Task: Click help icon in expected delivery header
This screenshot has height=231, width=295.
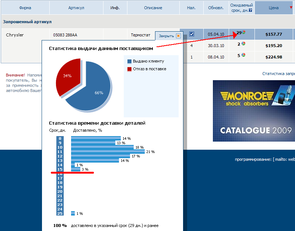Action: pos(250,10)
